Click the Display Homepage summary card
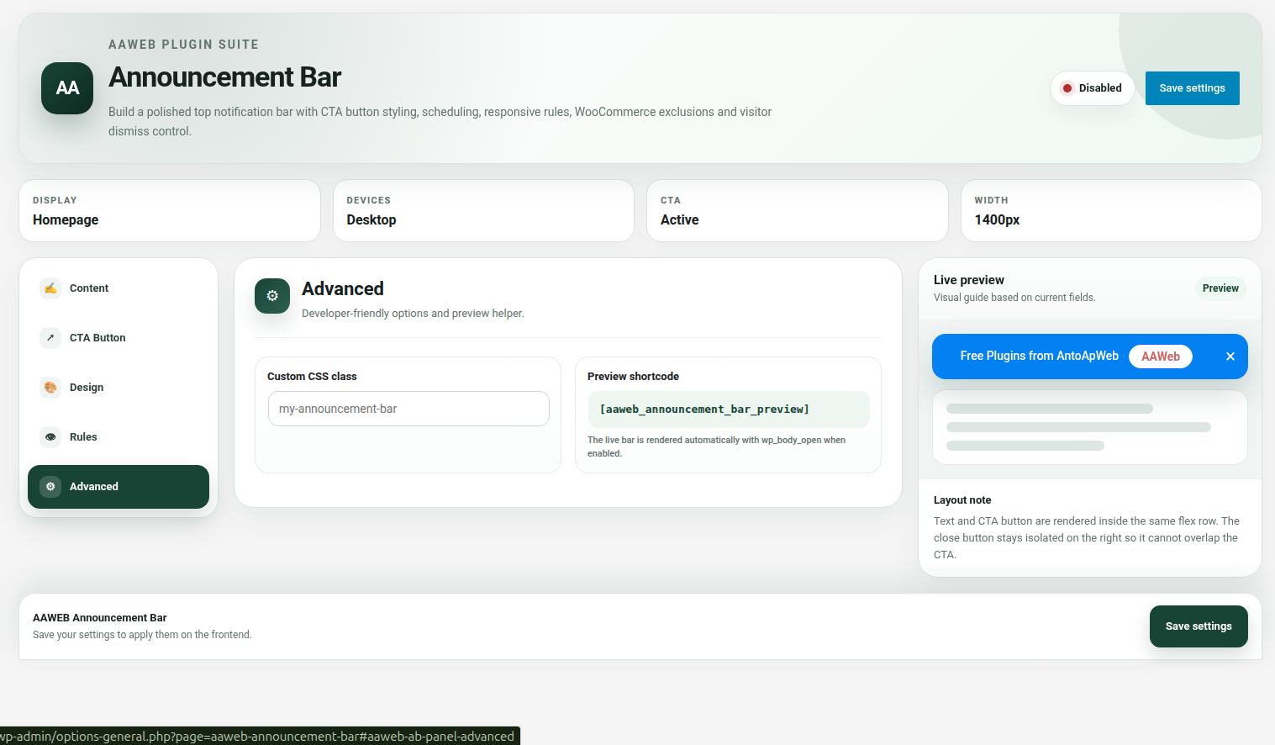 (x=170, y=211)
